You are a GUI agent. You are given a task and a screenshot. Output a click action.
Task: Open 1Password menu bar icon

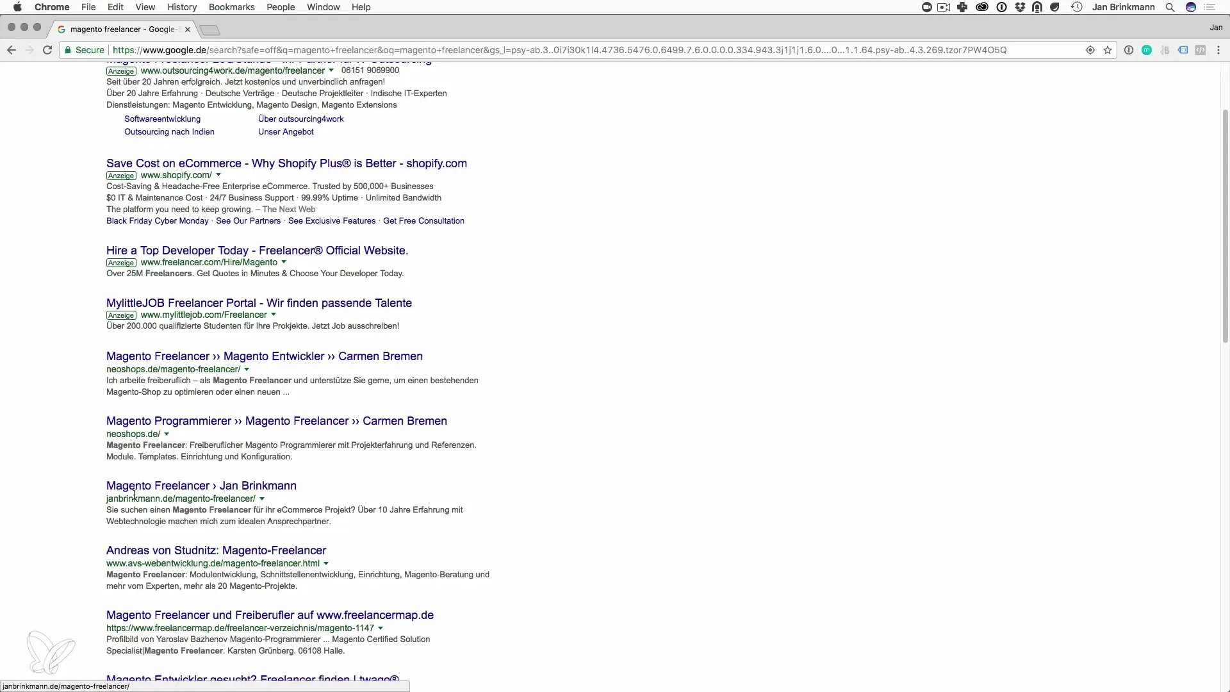pos(1001,7)
